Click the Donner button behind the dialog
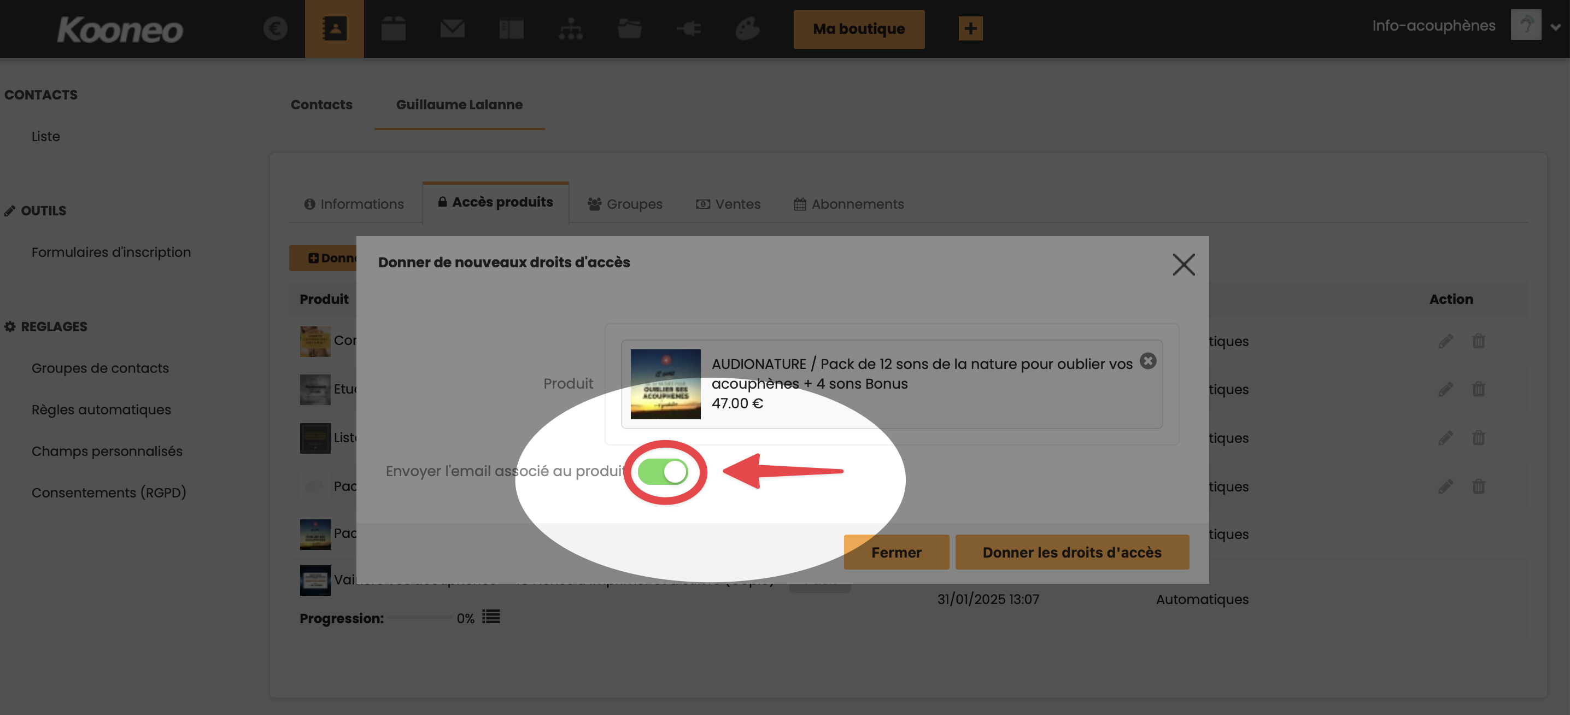 pos(323,258)
